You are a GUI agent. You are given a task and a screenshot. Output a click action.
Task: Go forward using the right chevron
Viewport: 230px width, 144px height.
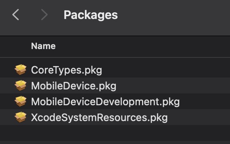coord(44,15)
